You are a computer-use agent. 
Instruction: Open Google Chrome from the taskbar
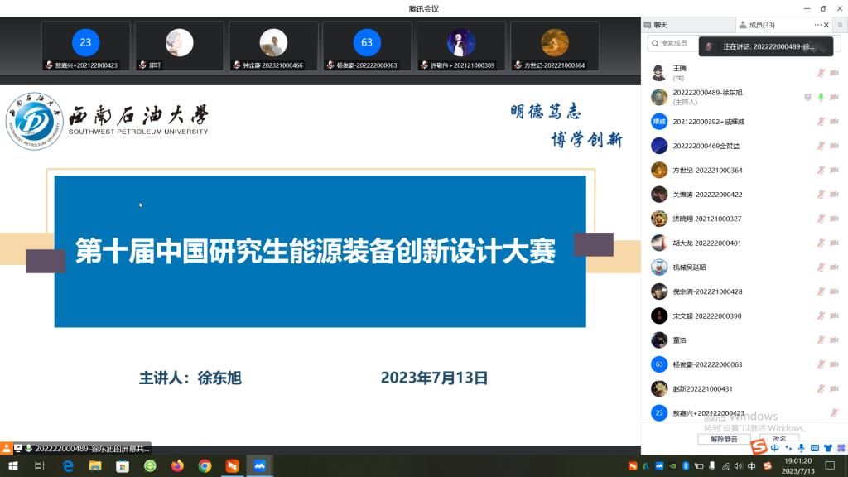(x=205, y=466)
